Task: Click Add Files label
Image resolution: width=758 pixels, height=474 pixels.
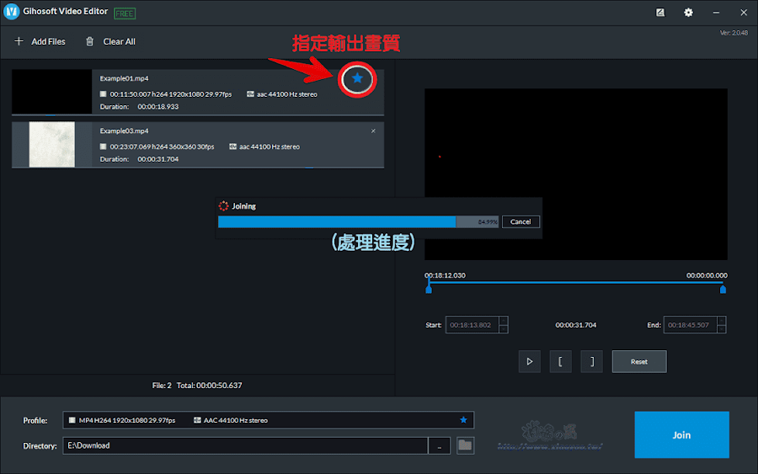Action: click(48, 41)
